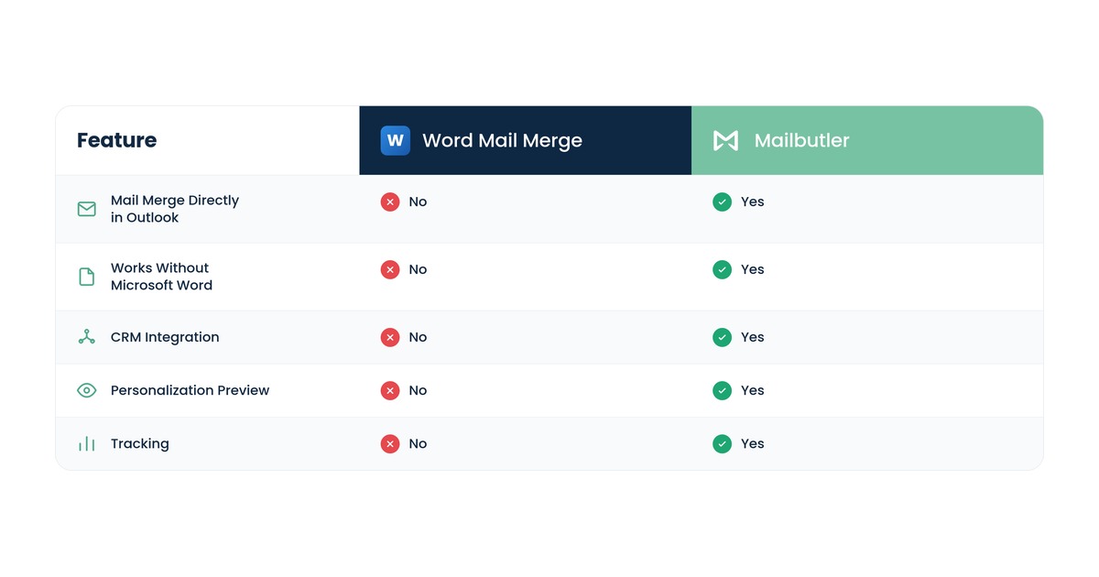The height and width of the screenshot is (577, 1099).
Task: Click 'No' text in Mail Merge Directly row
Action: pos(418,201)
